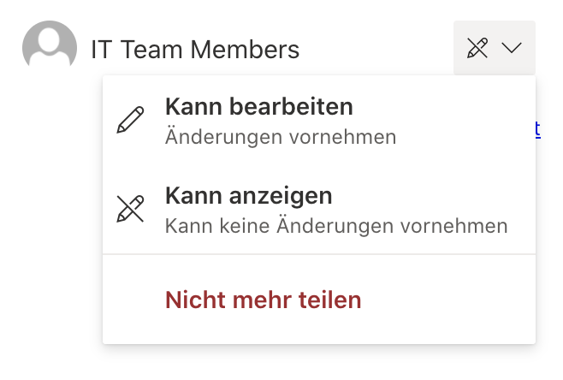Click the crossed-out pencil icon in the permission button
The image size is (563, 380).
477,49
